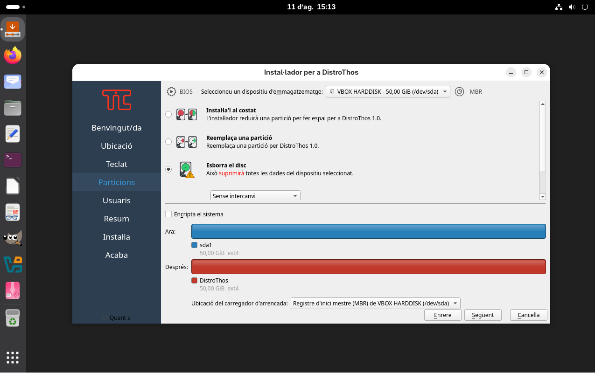This screenshot has height=373, width=595.
Task: Click the blue sda1 swatch in the legend
Action: click(x=195, y=245)
